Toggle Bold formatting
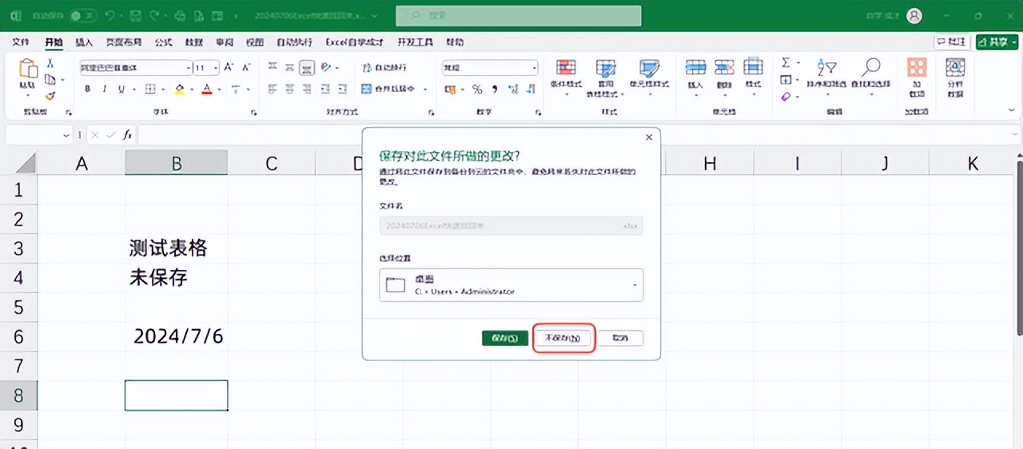This screenshot has height=449, width=1023. tap(88, 89)
